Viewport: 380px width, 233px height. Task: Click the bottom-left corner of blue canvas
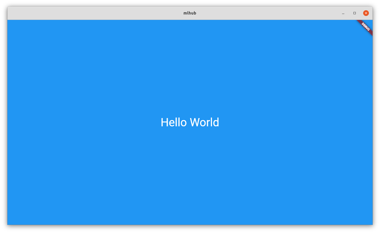[x=9, y=223]
